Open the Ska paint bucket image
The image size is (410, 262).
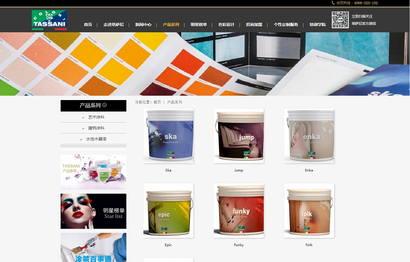168,136
